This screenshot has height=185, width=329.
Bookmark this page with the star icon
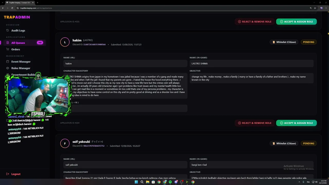click(x=315, y=8)
